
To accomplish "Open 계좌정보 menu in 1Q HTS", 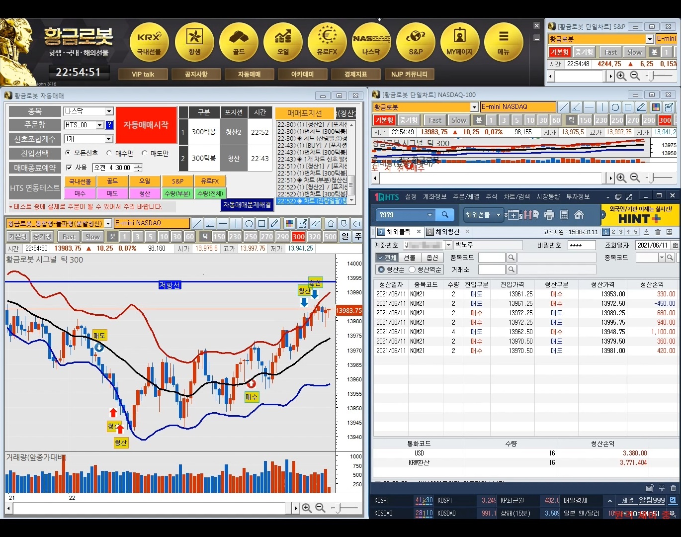I will coord(434,197).
